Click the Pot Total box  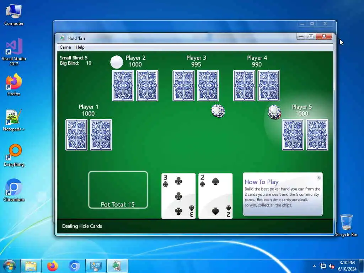click(x=118, y=190)
